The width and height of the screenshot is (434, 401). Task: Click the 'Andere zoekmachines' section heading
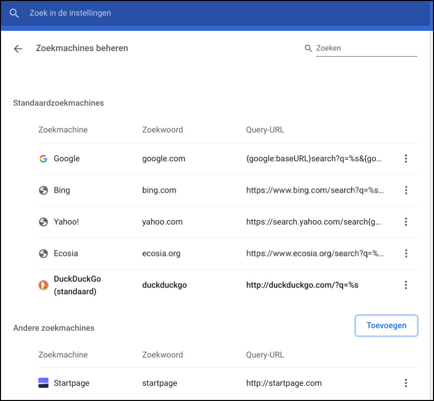point(54,328)
